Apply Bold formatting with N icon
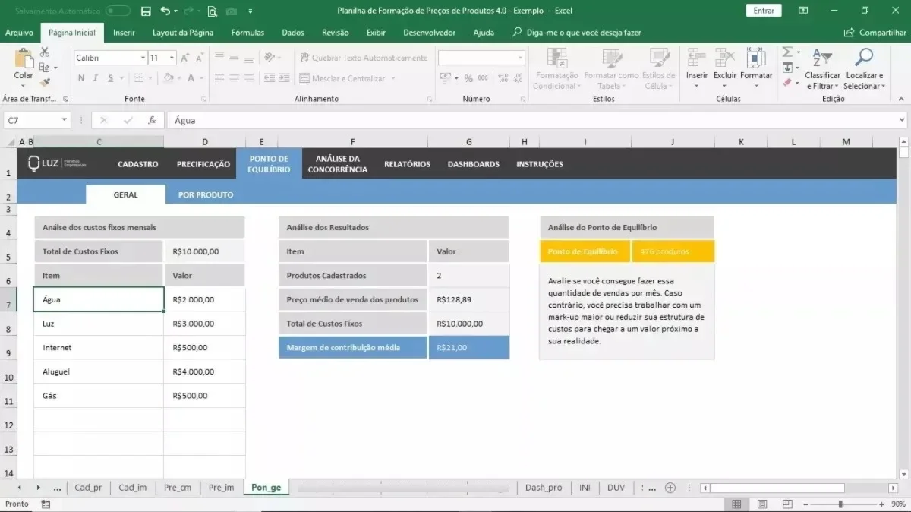The width and height of the screenshot is (911, 512). [80, 78]
